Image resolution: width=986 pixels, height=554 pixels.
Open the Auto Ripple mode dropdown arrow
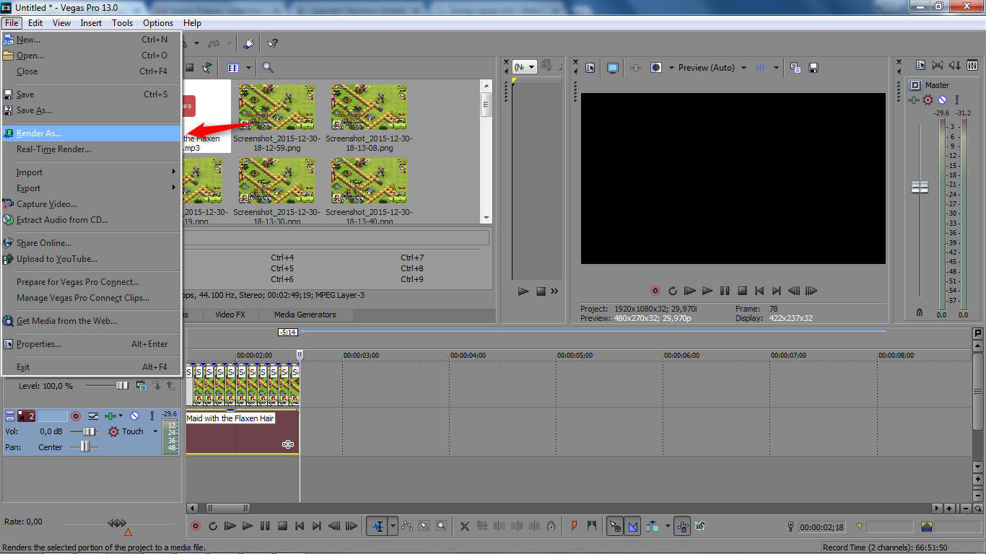668,527
